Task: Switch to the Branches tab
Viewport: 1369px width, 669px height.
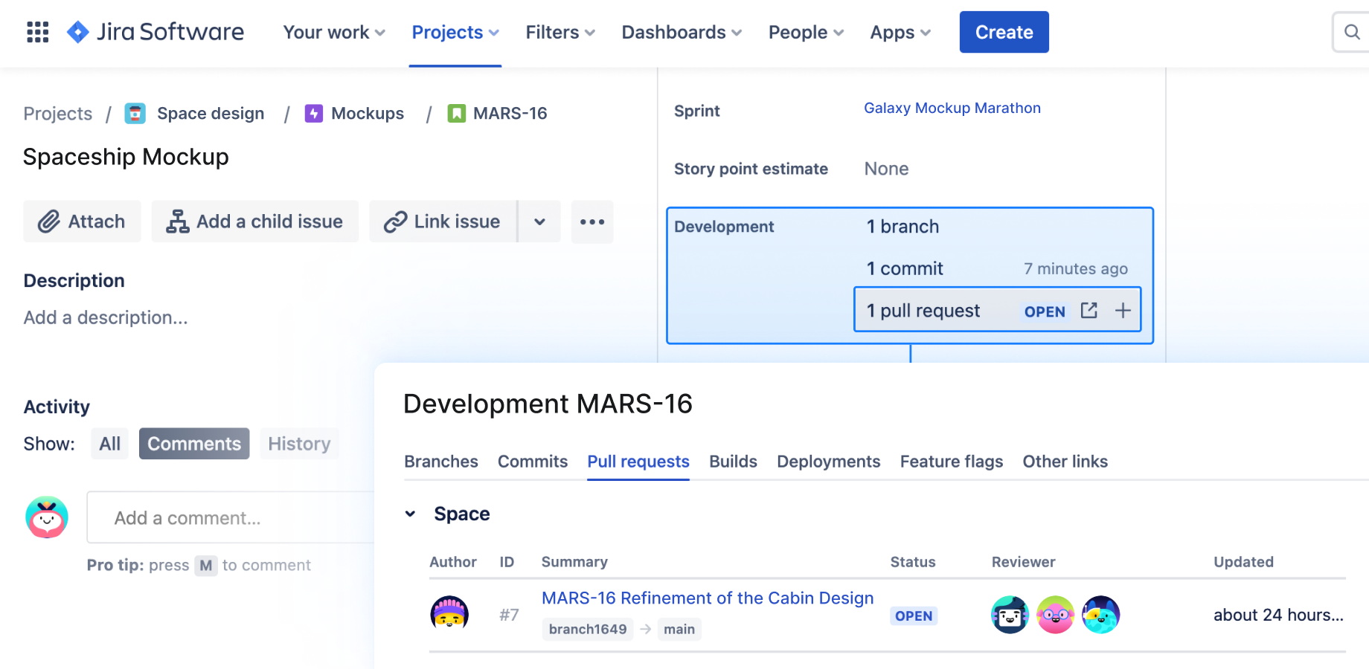Action: 441,462
